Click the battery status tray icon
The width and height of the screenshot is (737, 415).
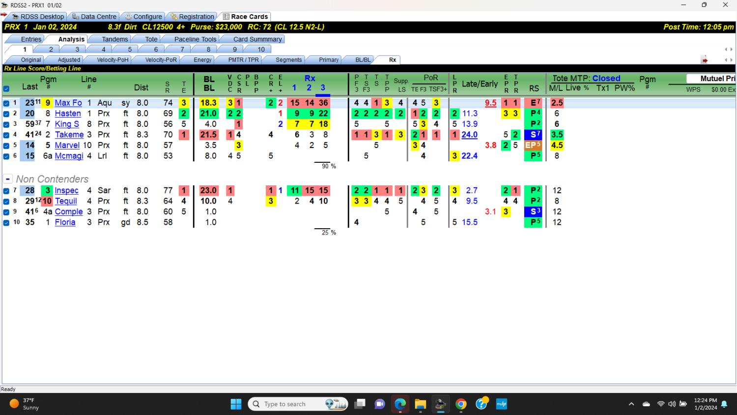[683, 404]
